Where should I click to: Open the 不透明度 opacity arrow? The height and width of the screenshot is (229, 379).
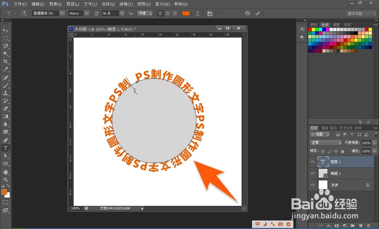pyautogui.click(x=375, y=143)
